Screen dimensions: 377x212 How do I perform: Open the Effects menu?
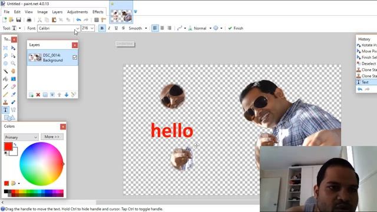click(98, 12)
